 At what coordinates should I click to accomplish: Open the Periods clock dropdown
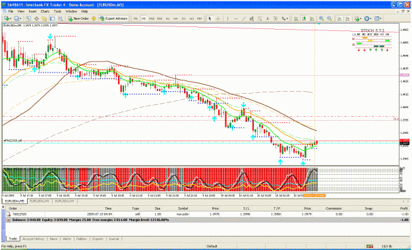368,18
